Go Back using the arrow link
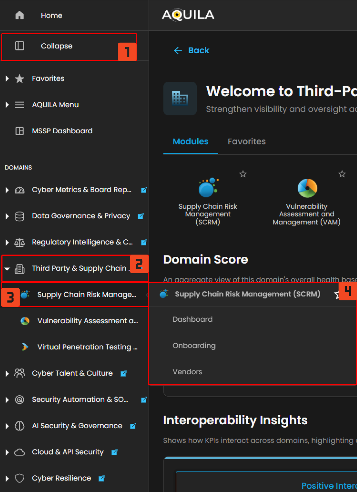Viewport: 357px width, 492px height. click(191, 50)
